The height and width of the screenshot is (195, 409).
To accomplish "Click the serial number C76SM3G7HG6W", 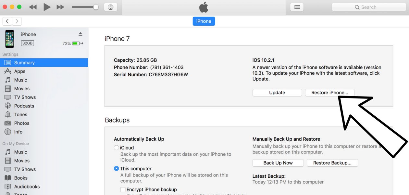I will pos(168,74).
